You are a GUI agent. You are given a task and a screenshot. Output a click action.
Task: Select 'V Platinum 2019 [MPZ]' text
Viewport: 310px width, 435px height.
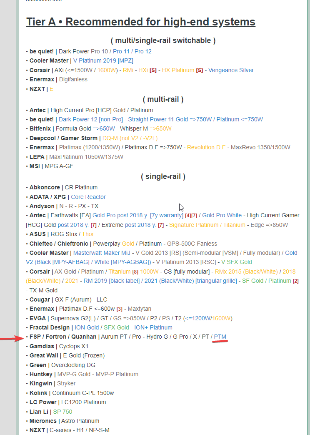tap(103, 60)
